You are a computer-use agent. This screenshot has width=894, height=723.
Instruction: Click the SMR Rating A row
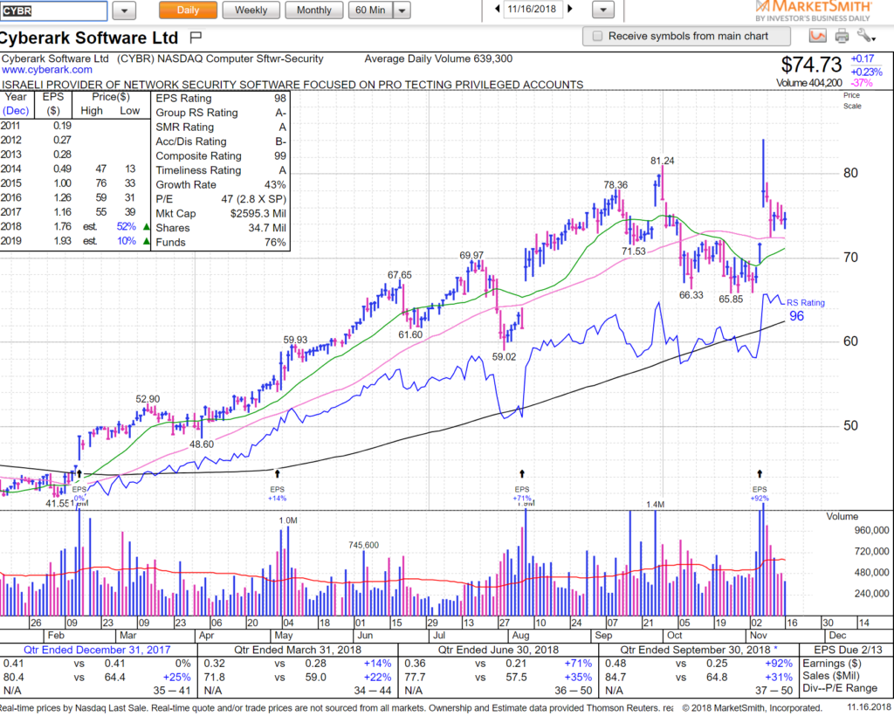pyautogui.click(x=221, y=127)
